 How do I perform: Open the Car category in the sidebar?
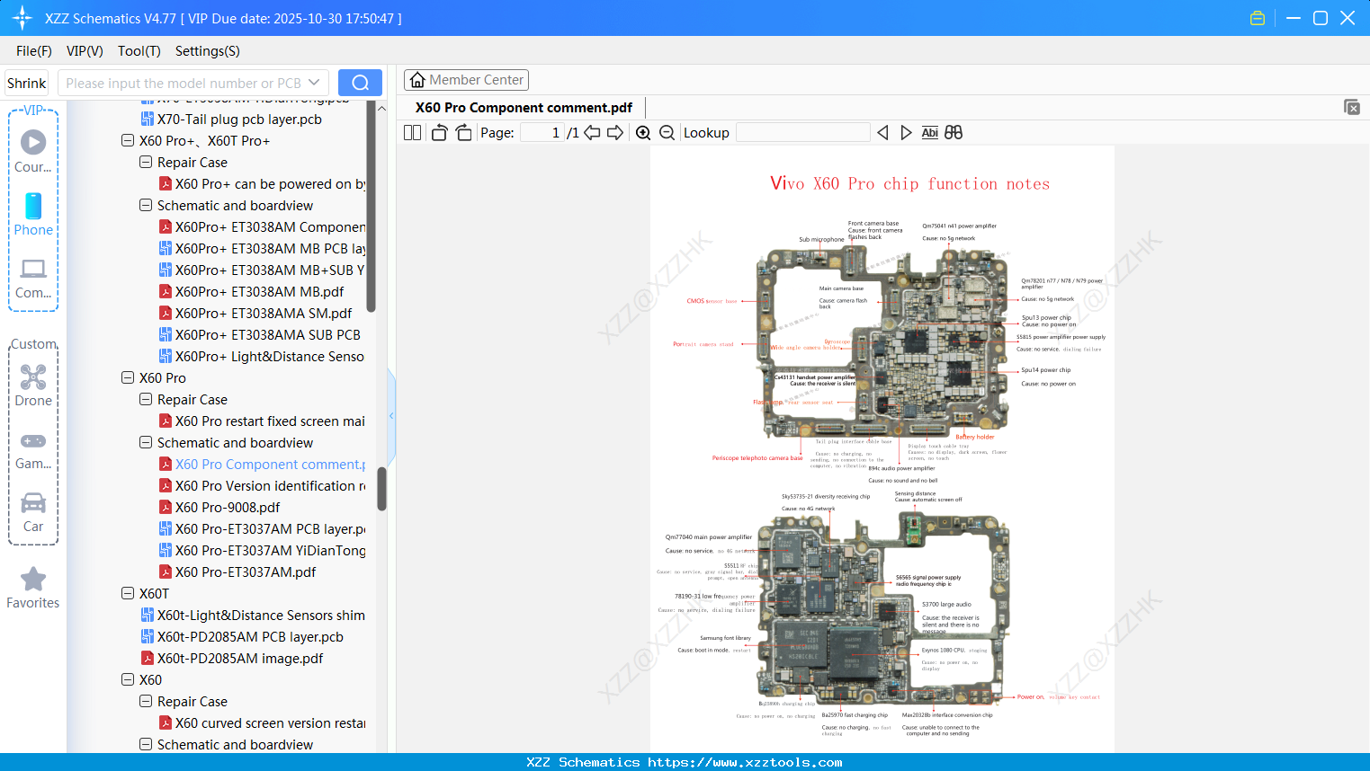point(33,512)
